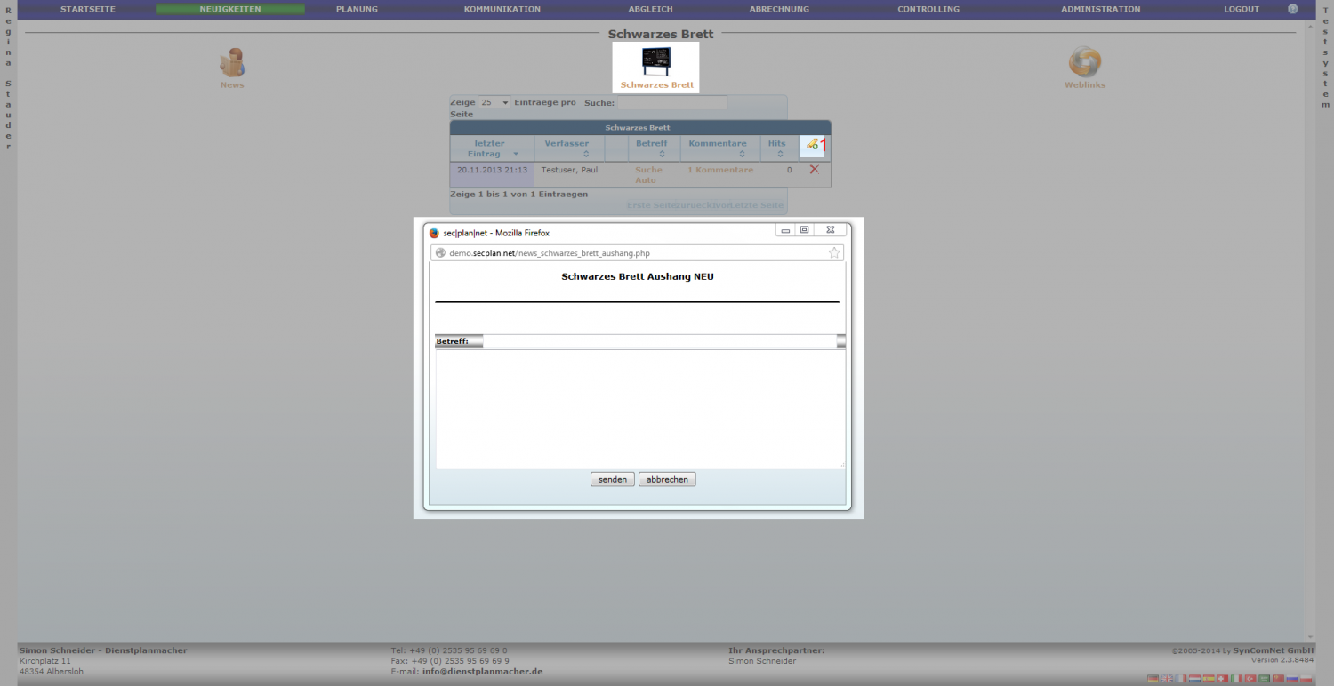The height and width of the screenshot is (686, 1334).
Task: Go to Letzte Seite
Action: pos(759,205)
